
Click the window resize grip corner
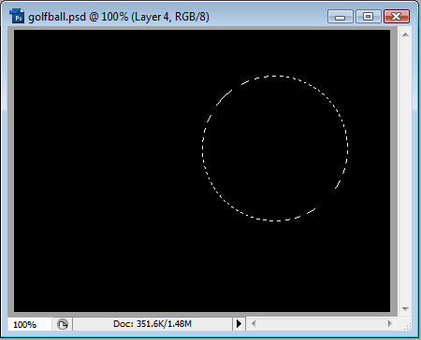click(407, 326)
